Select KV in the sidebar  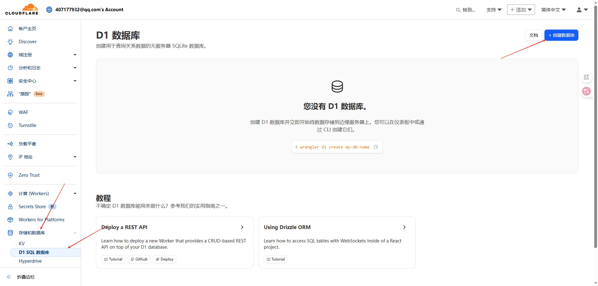tap(22, 244)
